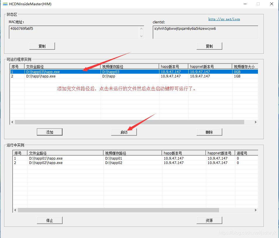Click horizontal scrollbar thumb of running list
Viewport: 279px width, 238px height.
(118, 210)
